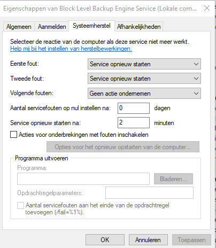The height and width of the screenshot is (248, 216).
Task: Click the Bladeren button
Action: 173,179
